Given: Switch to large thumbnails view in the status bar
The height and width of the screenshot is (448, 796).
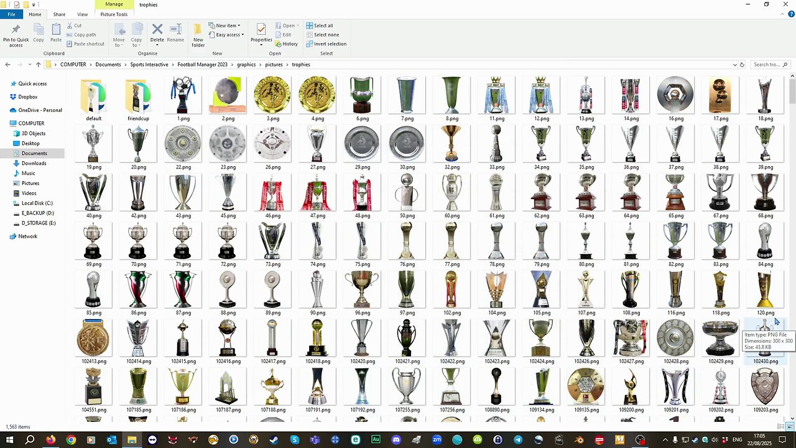Looking at the screenshot, I should pyautogui.click(x=789, y=426).
